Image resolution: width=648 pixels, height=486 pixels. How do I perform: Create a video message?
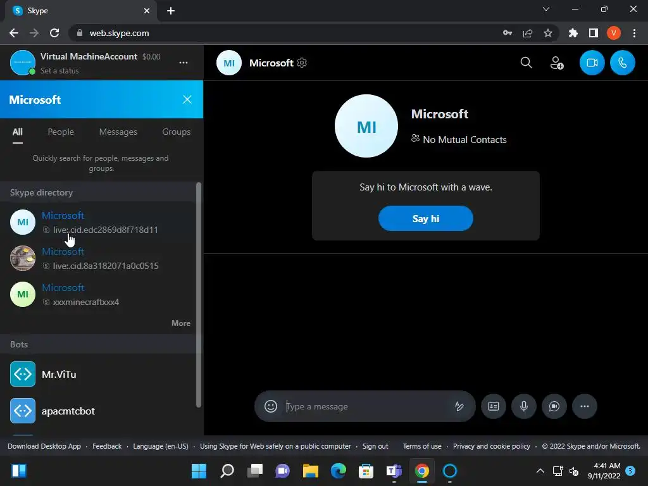pos(554,406)
